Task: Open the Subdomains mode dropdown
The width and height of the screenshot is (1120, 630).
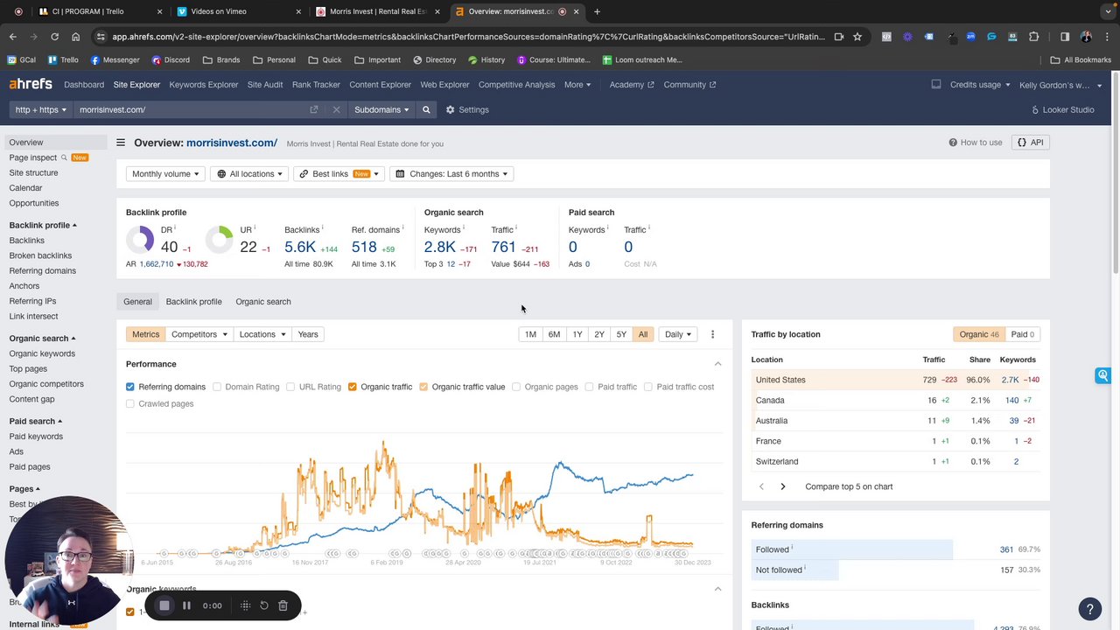Action: coord(381,109)
